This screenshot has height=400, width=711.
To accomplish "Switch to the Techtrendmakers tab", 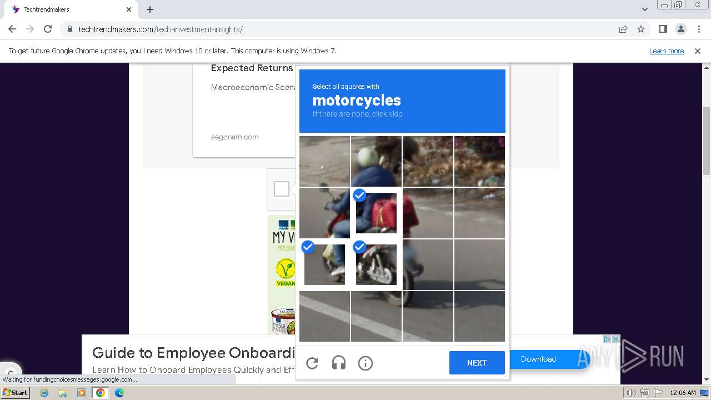I will (71, 9).
